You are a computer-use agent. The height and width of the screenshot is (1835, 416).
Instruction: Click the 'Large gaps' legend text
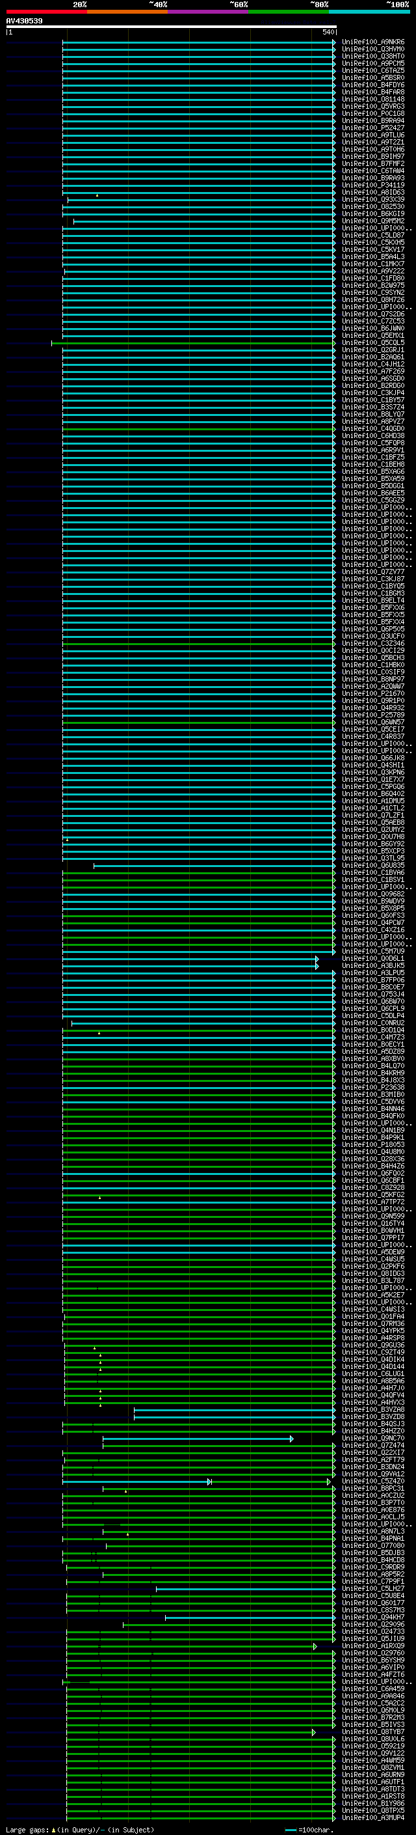coord(27,1829)
